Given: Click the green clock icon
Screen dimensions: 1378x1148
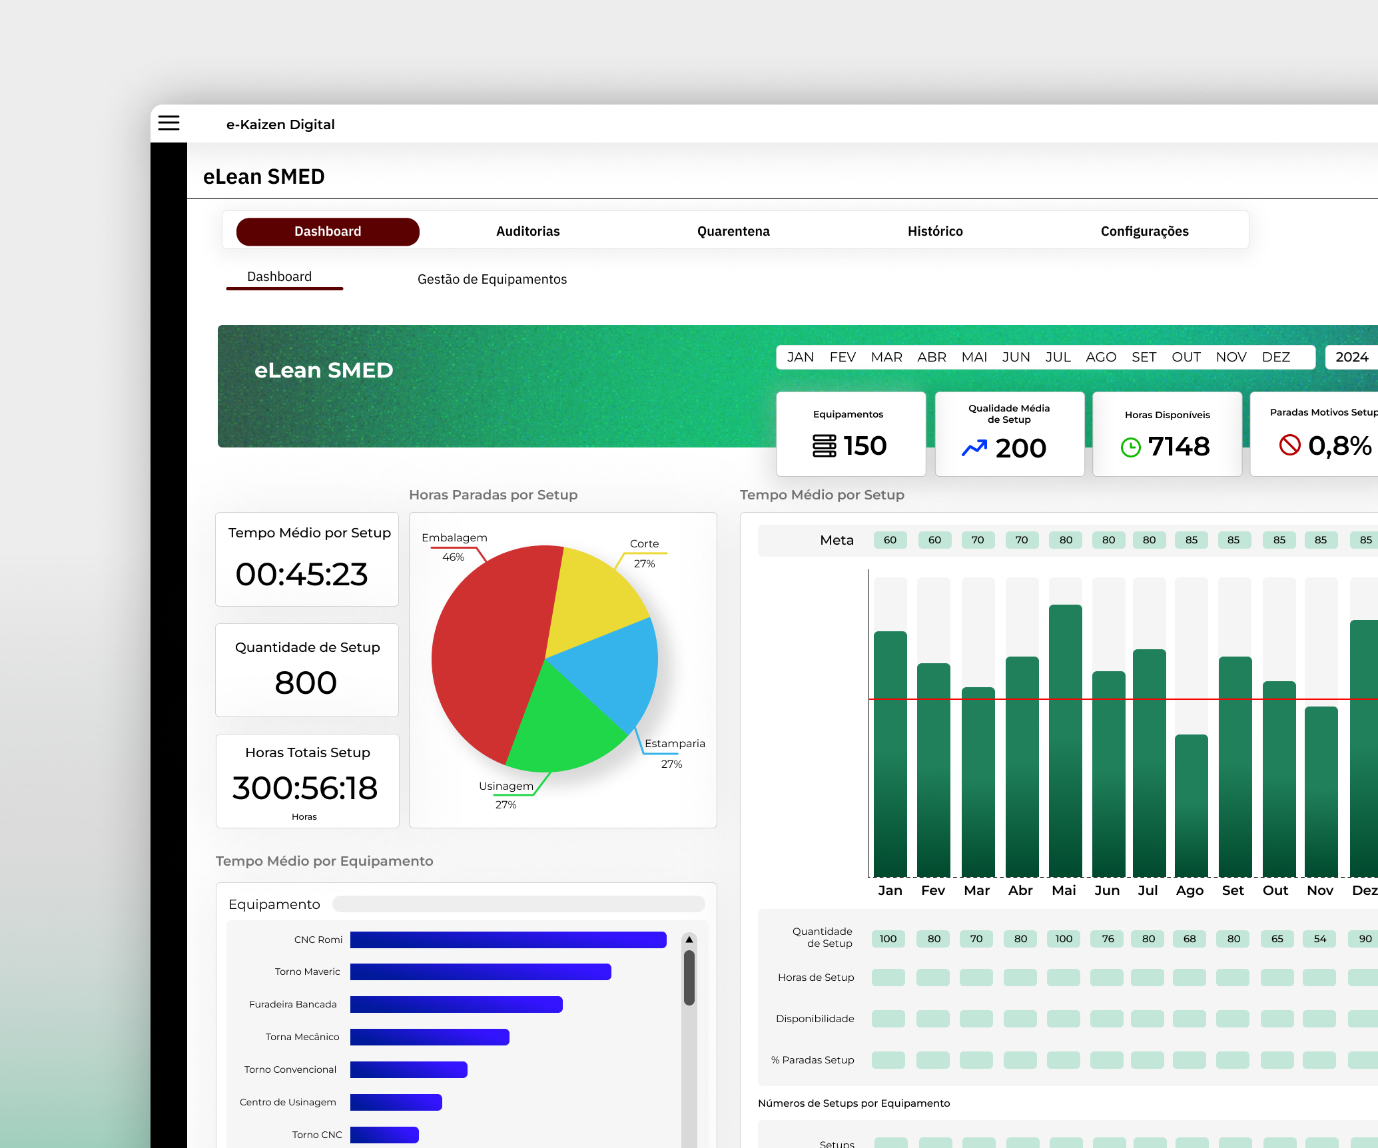Looking at the screenshot, I should click(x=1130, y=447).
